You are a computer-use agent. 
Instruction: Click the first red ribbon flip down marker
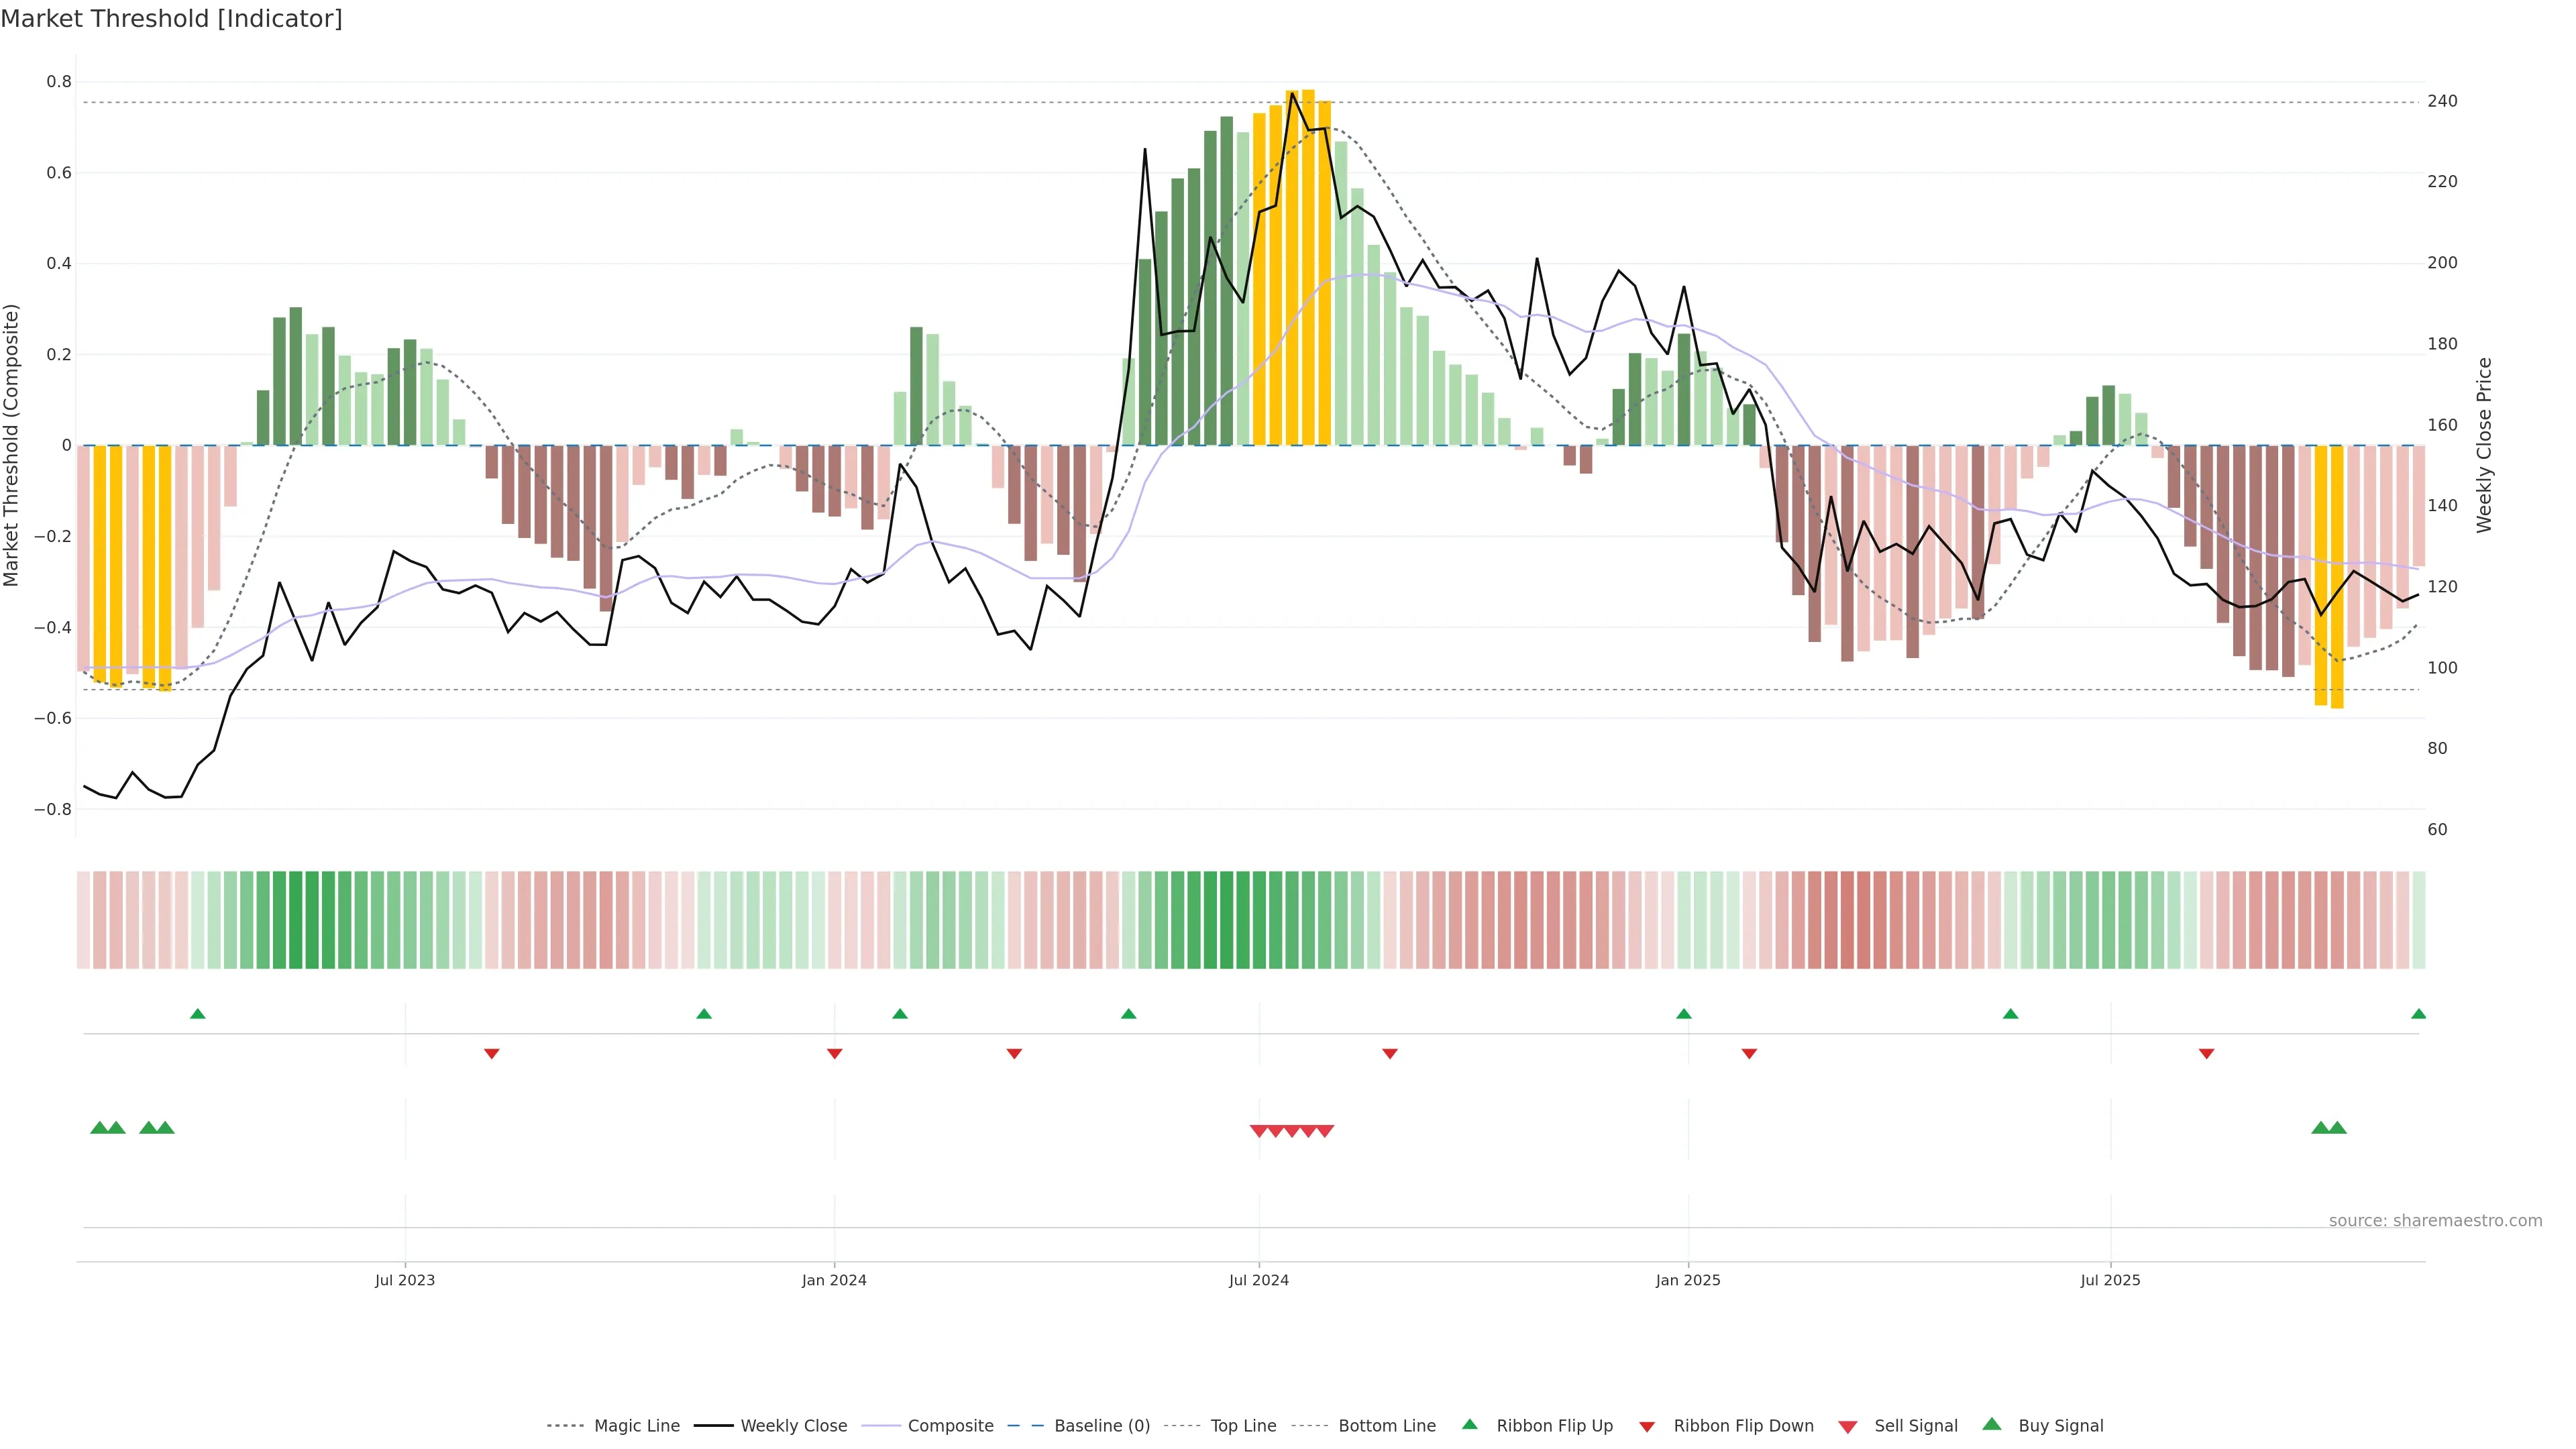pos(491,1054)
